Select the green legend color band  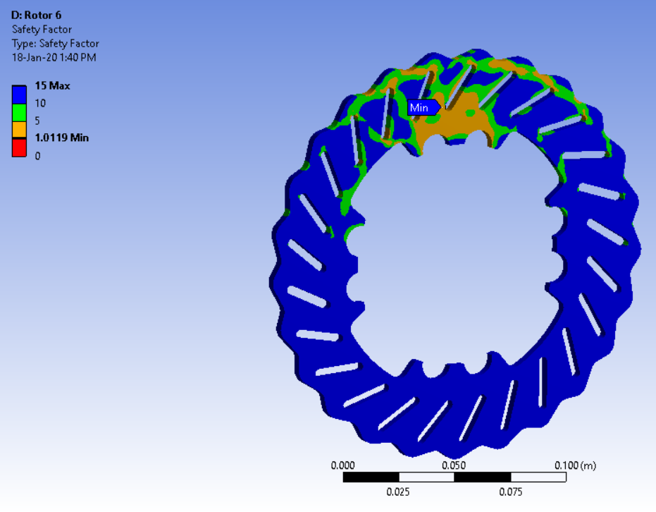click(19, 113)
